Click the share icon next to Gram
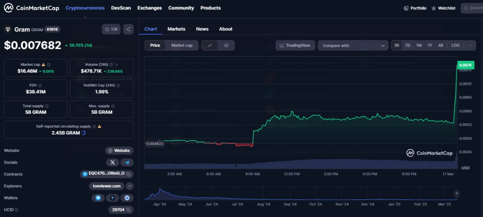The image size is (483, 217). click(128, 29)
